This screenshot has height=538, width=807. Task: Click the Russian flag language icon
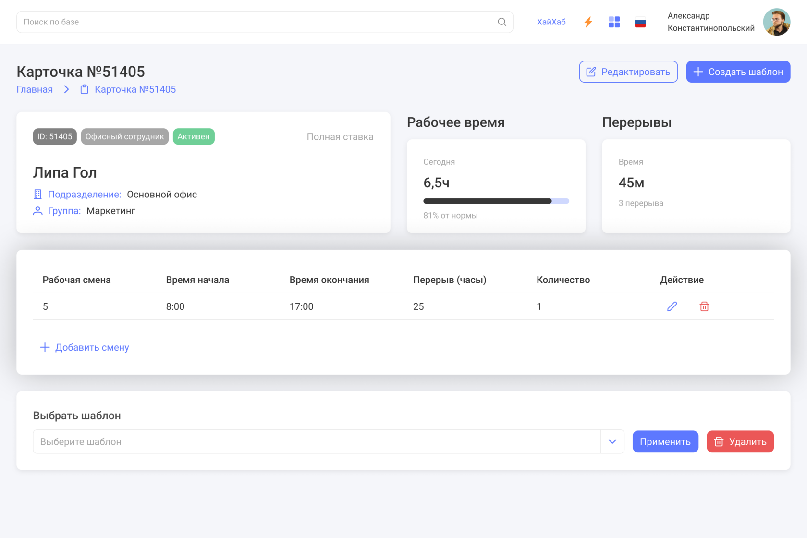[x=640, y=23]
